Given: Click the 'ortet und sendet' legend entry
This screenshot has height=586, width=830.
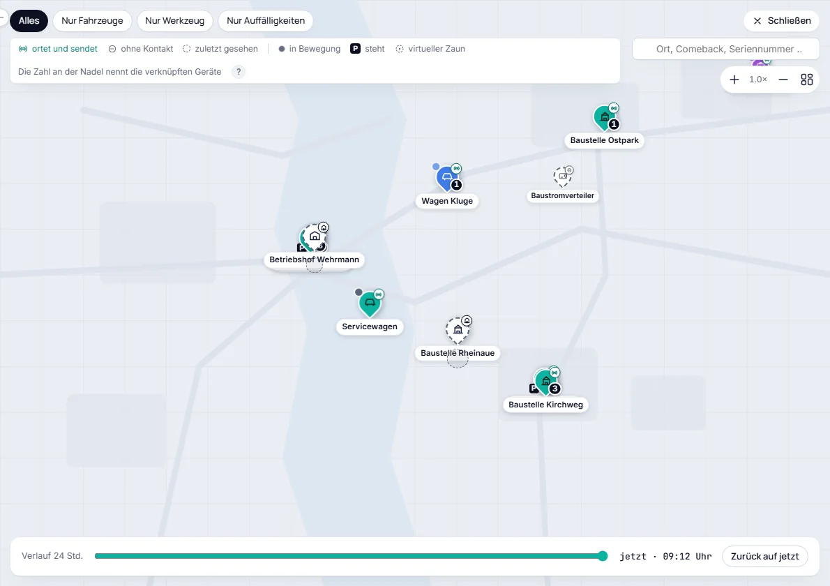Looking at the screenshot, I should (x=58, y=49).
